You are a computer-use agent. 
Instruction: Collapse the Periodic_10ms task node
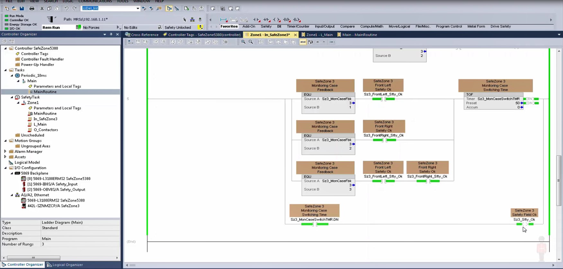point(12,76)
